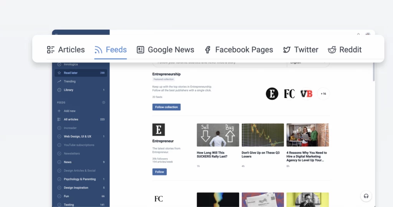Click the Read later star icon
This screenshot has width=393, height=207.
pyautogui.click(x=59, y=73)
